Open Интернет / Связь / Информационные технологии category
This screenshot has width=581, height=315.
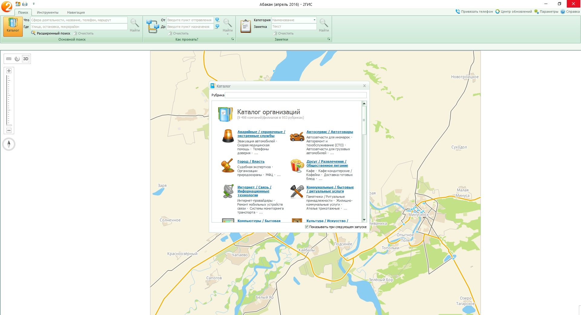[254, 191]
